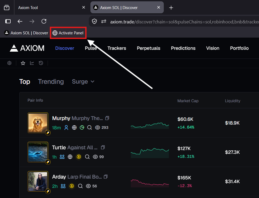Navigate to Perpetuals

(148, 48)
